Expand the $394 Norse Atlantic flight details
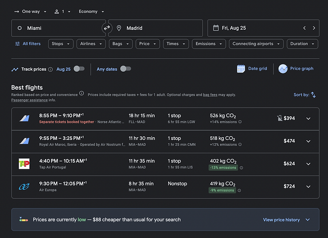328x238 pixels. point(308,119)
